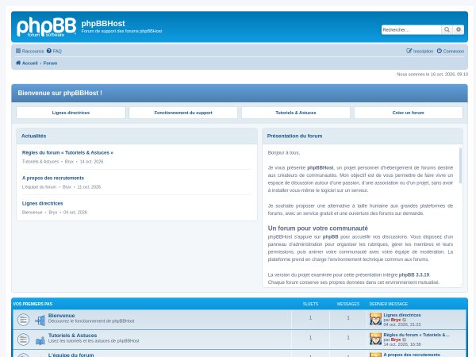The image size is (476, 357).
Task: Click the date text '16 oct. 2026, 09:10'
Action: (x=449, y=74)
